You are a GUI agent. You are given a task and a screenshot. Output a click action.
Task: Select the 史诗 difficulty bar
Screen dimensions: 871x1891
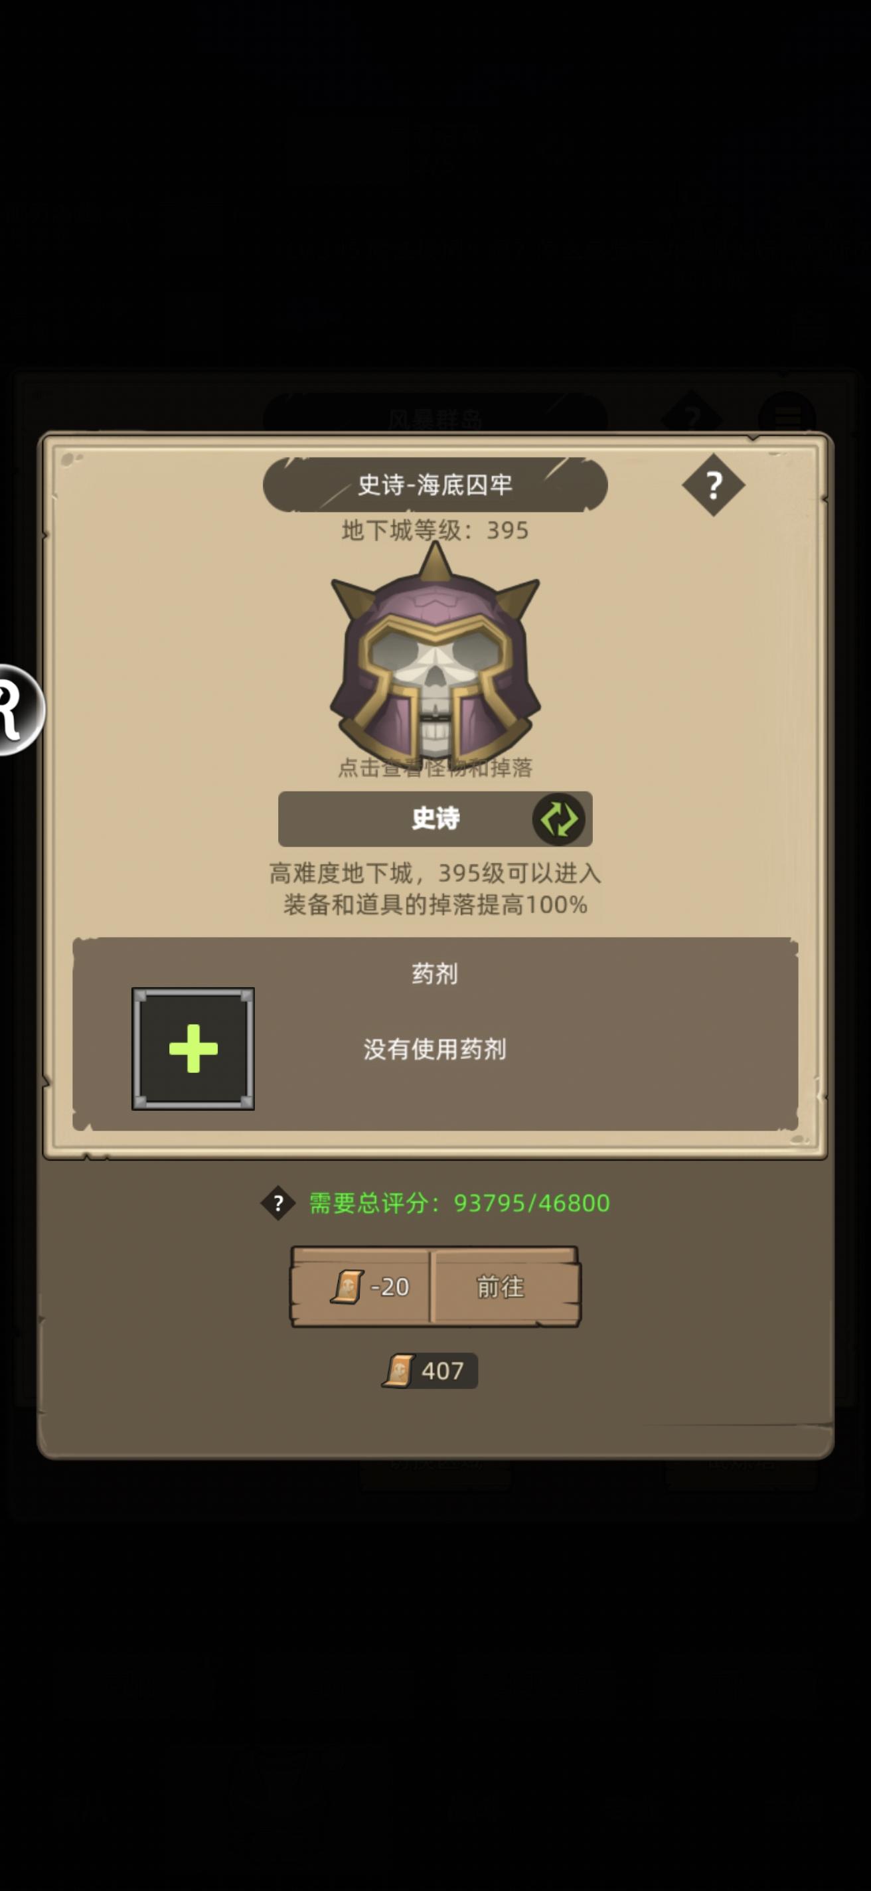pyautogui.click(x=435, y=819)
